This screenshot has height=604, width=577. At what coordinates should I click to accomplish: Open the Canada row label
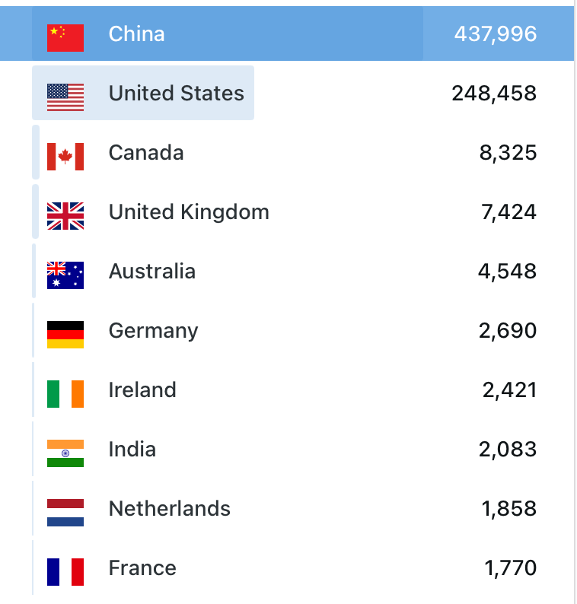click(146, 153)
